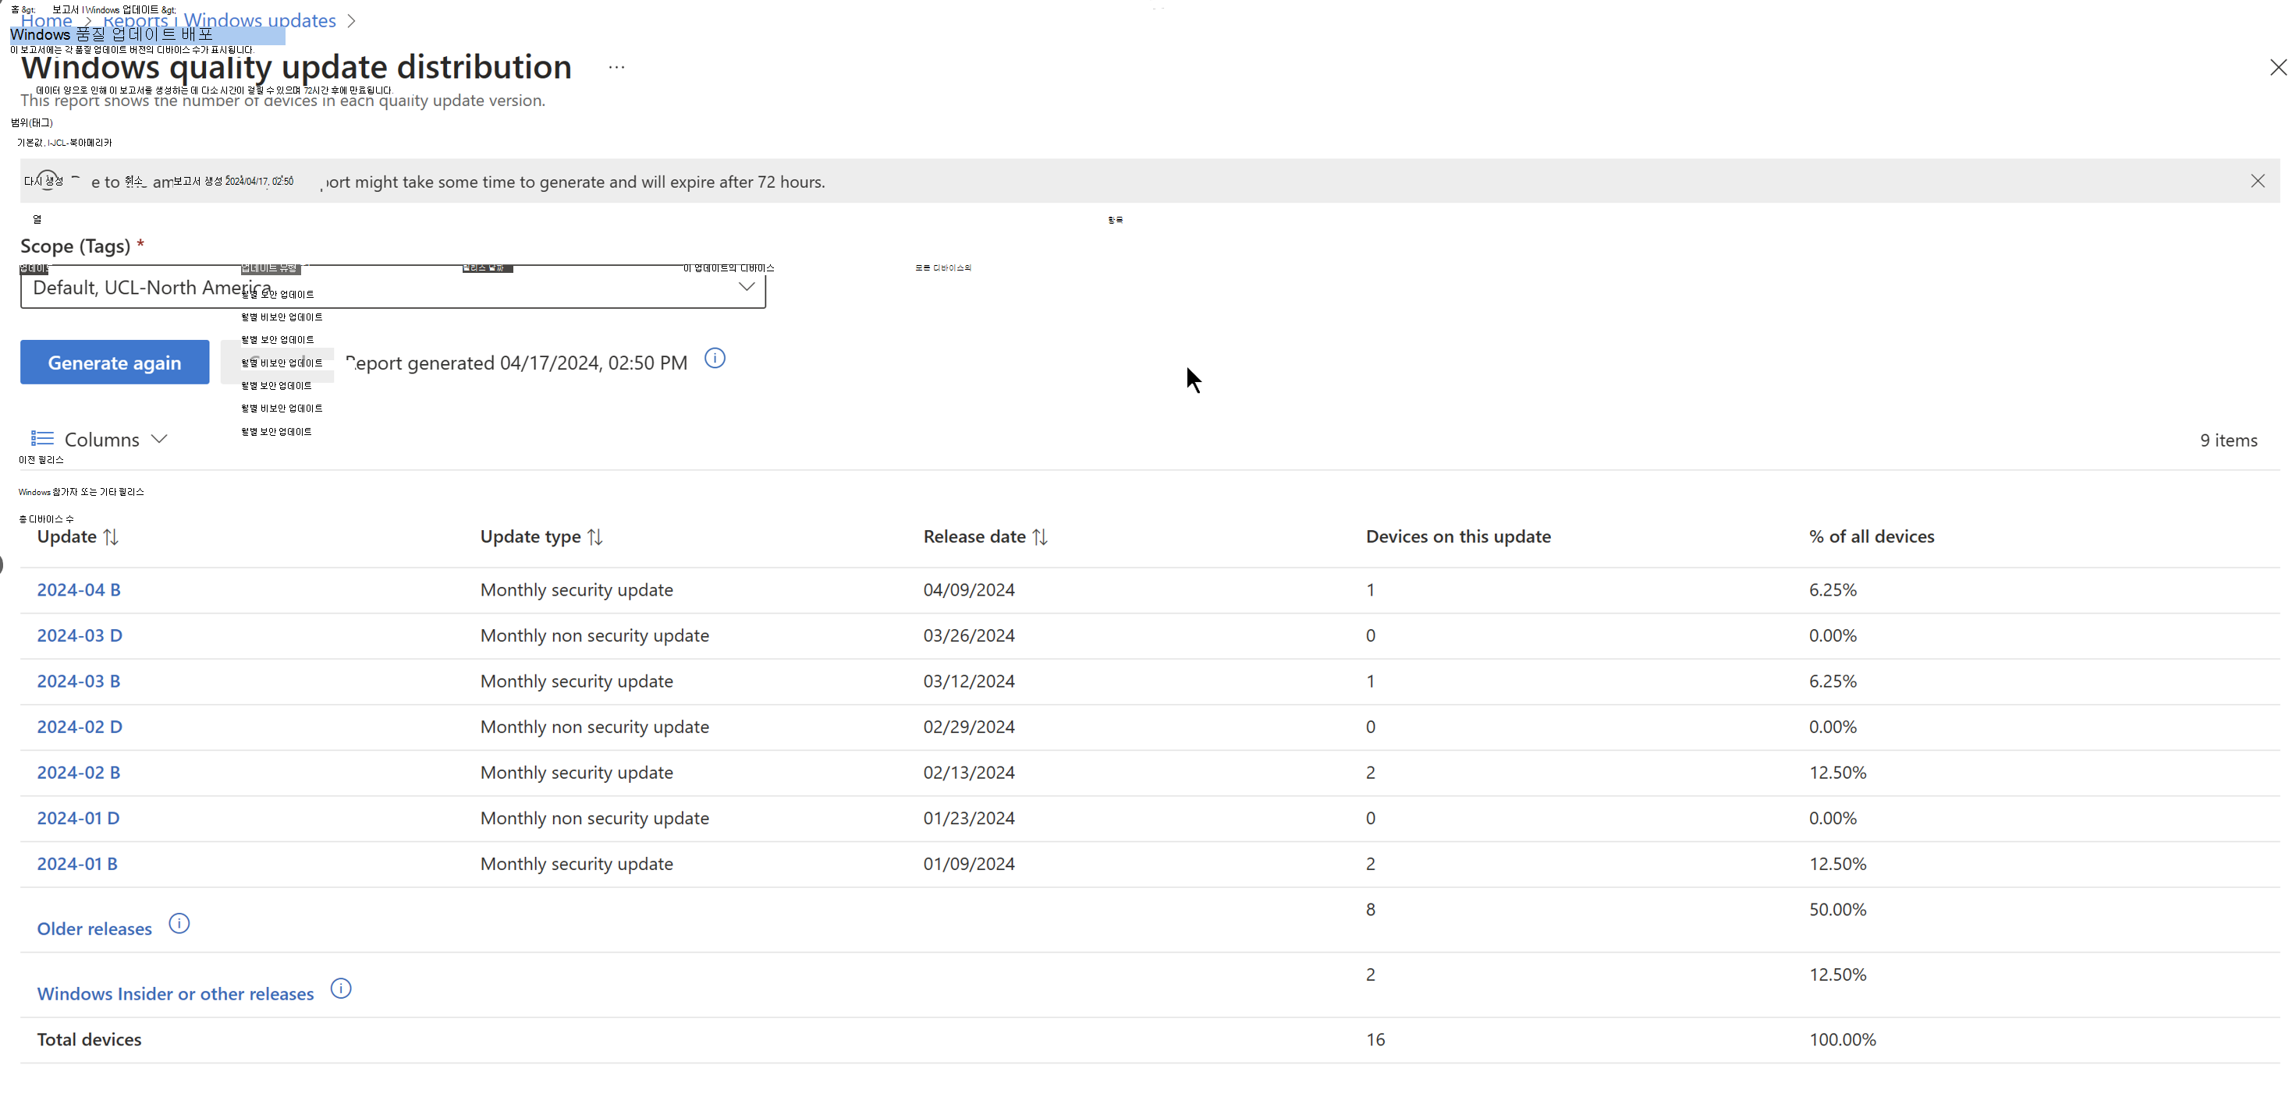Click the Older releases link
Screen dimensions: 2289x1118
(94, 929)
